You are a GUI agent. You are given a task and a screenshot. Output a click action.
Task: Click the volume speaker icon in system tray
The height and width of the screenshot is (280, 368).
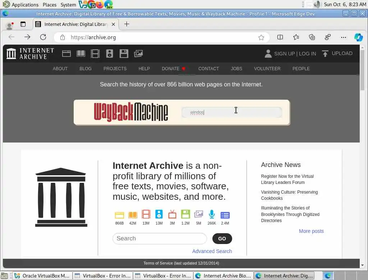(317, 4)
